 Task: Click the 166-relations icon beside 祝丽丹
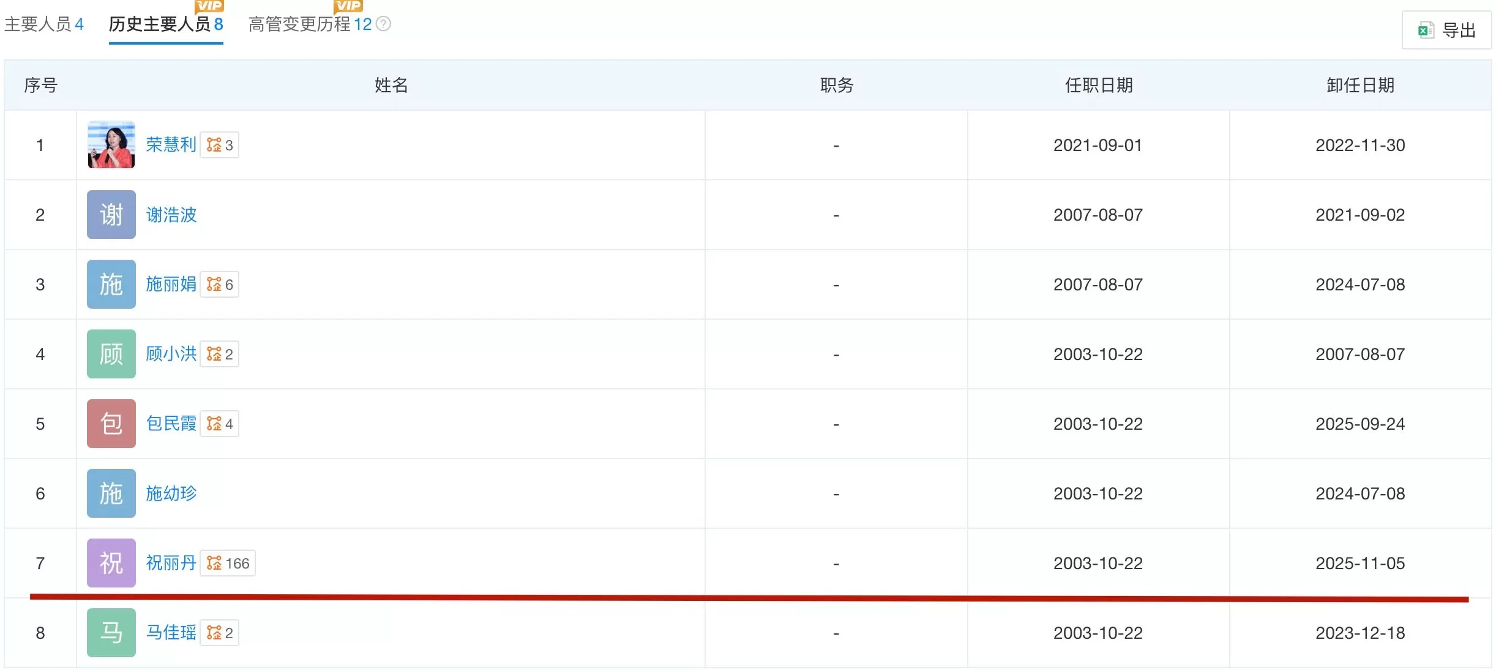[226, 563]
